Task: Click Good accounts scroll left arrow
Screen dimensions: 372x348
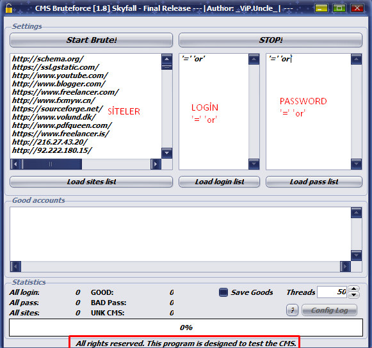Action: (x=15, y=267)
